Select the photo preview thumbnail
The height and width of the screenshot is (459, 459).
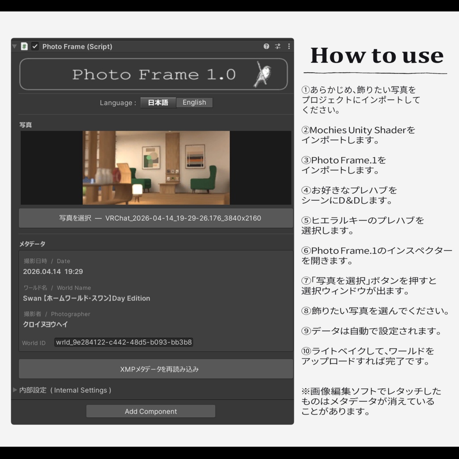(x=156, y=168)
